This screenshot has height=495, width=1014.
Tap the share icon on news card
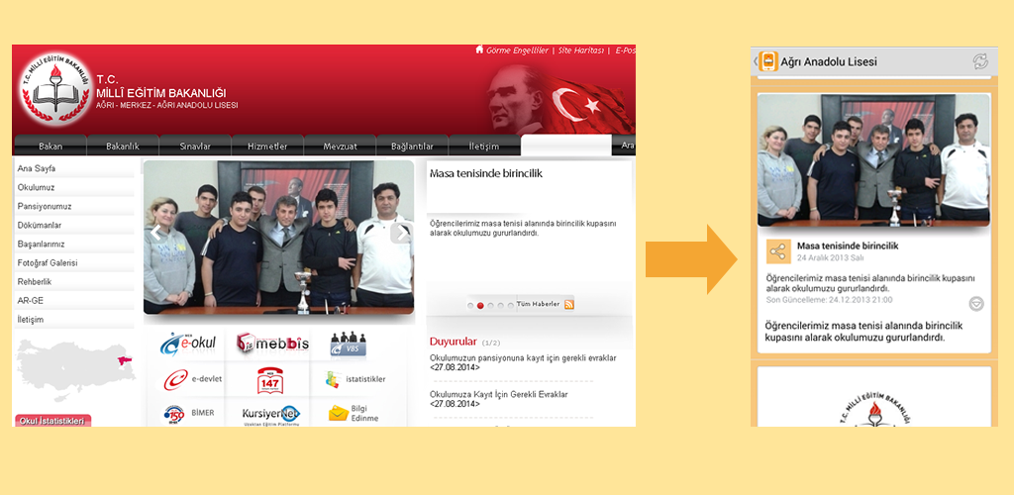778,251
